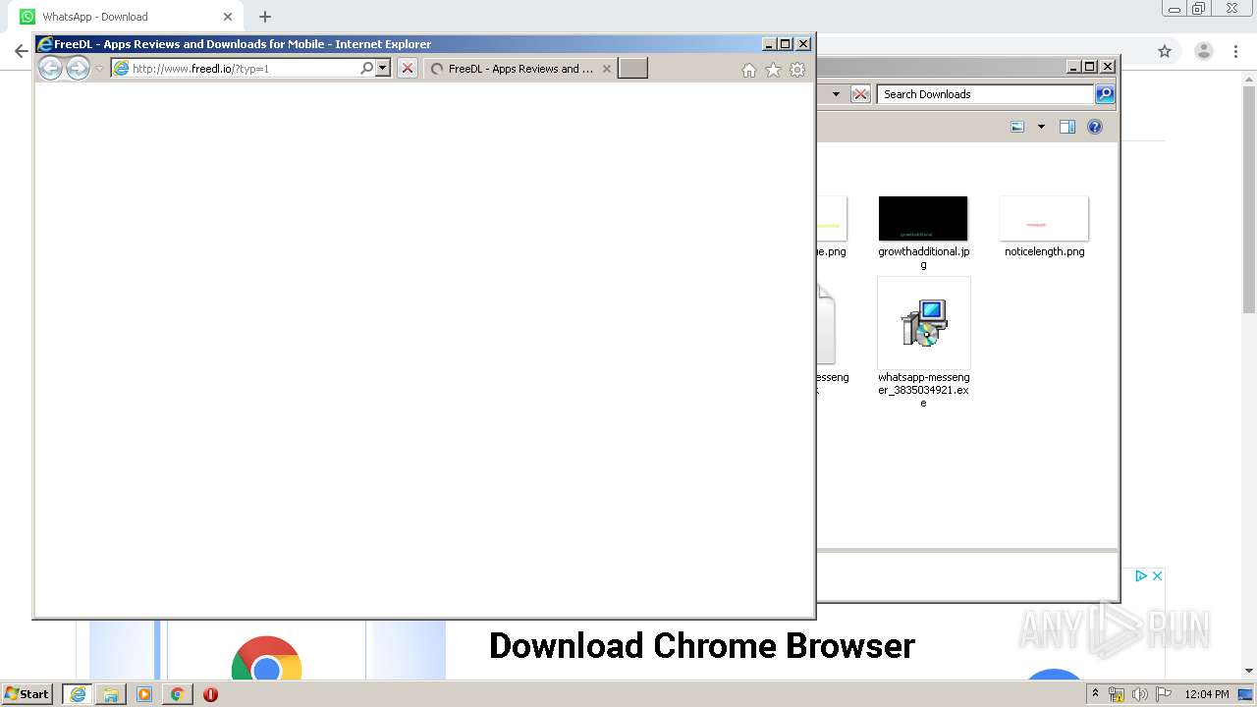Screen dimensions: 1257x707
Task: Open Action Center flag icon
Action: click(x=1164, y=694)
